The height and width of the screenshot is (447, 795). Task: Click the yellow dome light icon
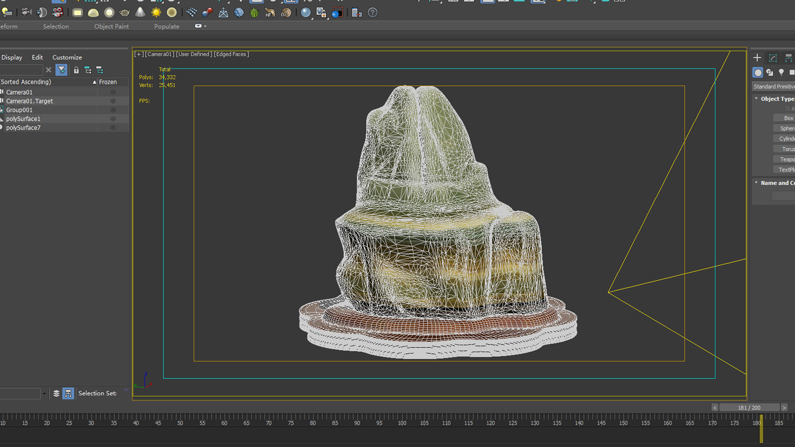pyautogui.click(x=93, y=12)
